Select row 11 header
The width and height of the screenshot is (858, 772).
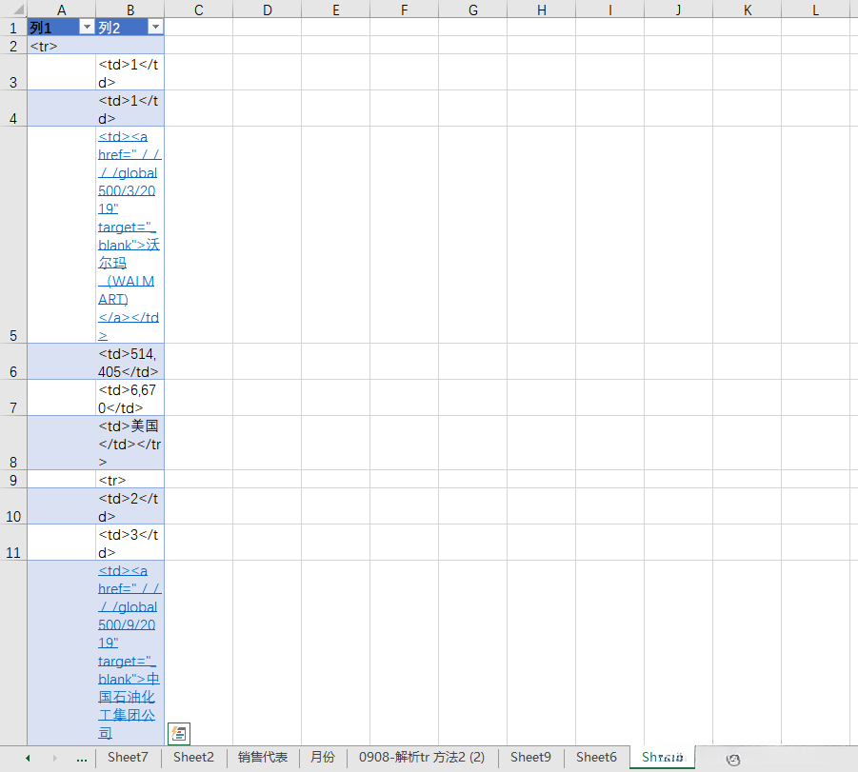click(13, 543)
